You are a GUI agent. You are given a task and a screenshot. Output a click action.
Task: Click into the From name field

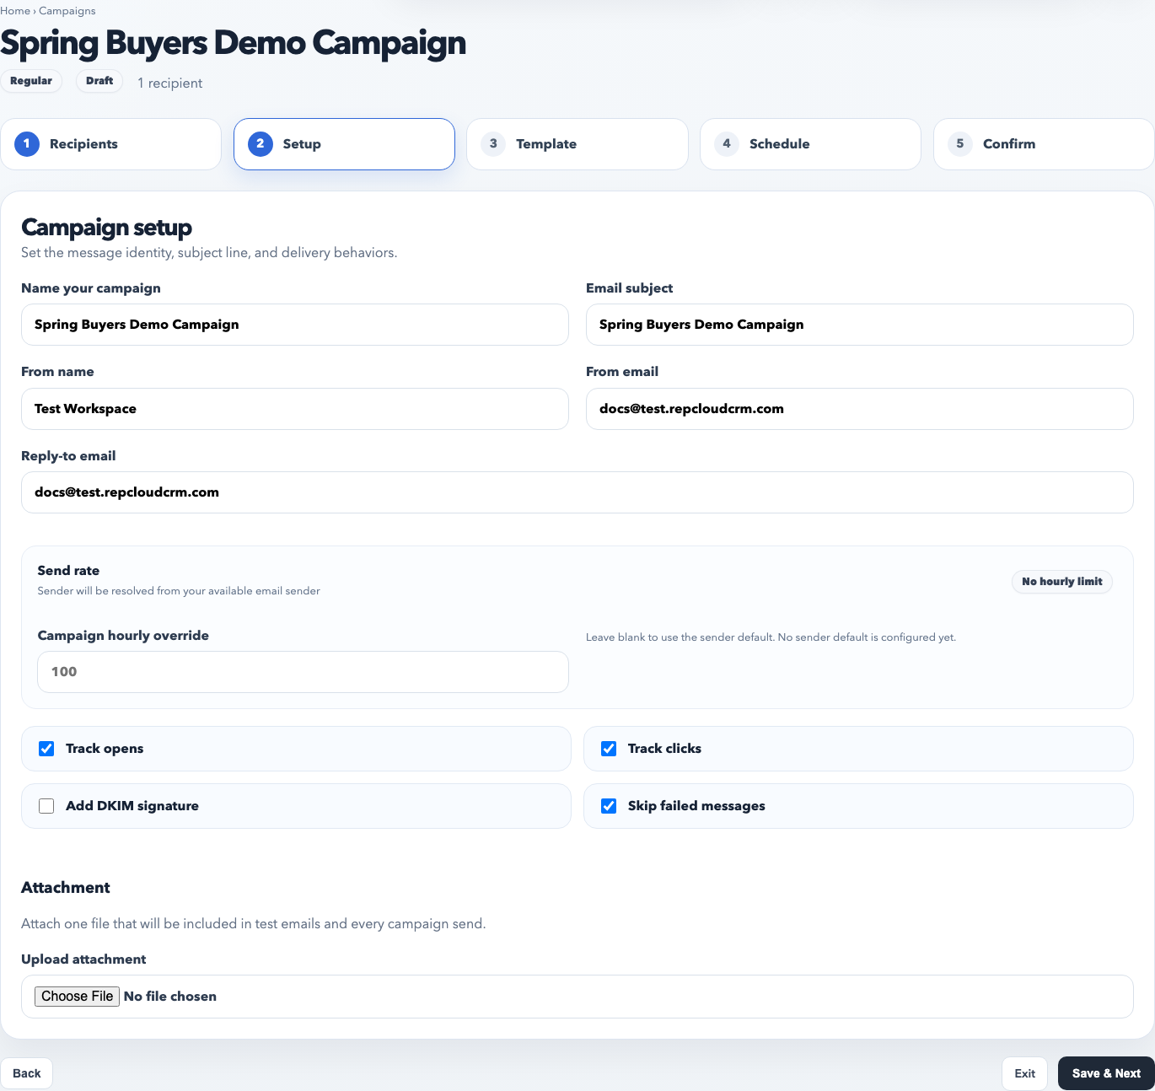tap(295, 409)
